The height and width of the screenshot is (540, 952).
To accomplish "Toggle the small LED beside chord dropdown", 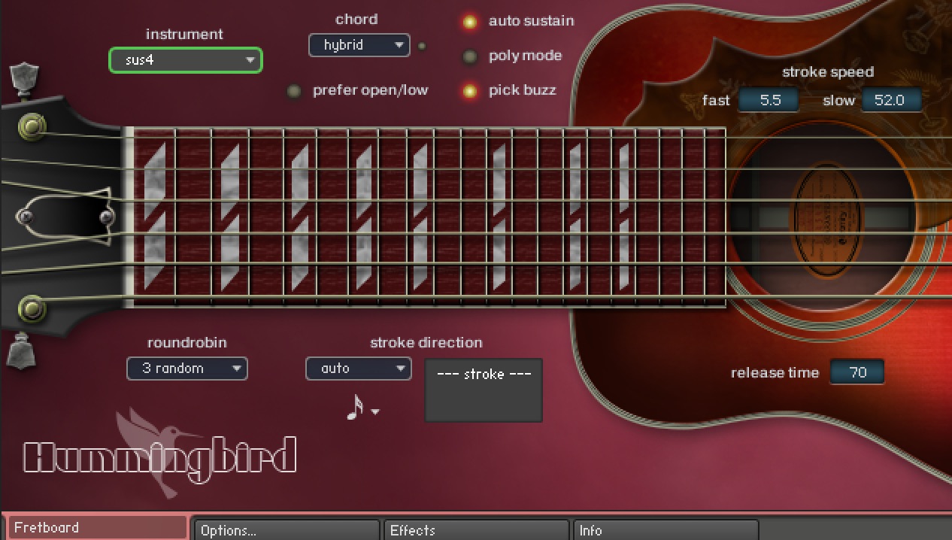I will (x=422, y=46).
